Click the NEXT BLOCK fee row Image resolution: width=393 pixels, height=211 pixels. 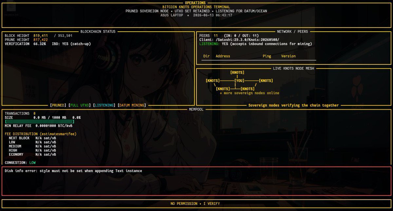click(x=32, y=138)
